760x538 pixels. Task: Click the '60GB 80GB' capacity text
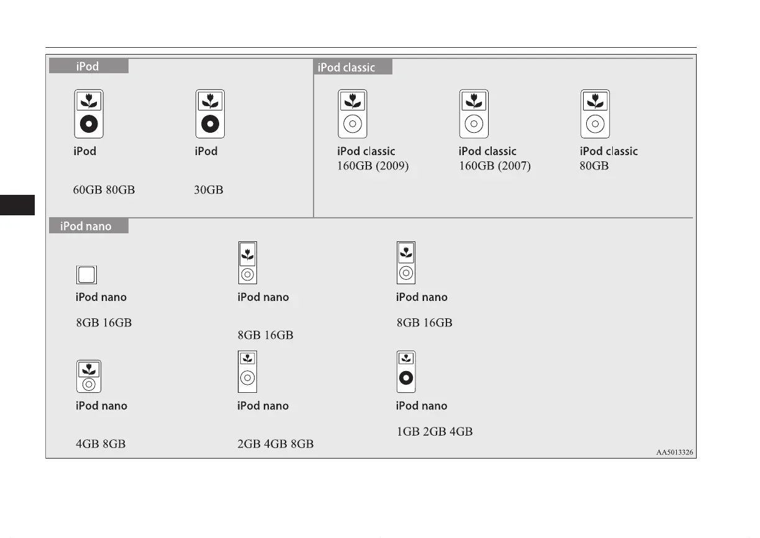(104, 190)
